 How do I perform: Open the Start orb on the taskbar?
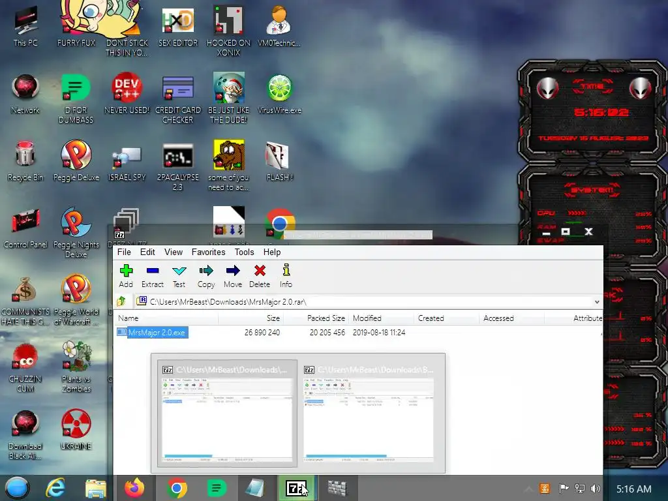pos(18,488)
